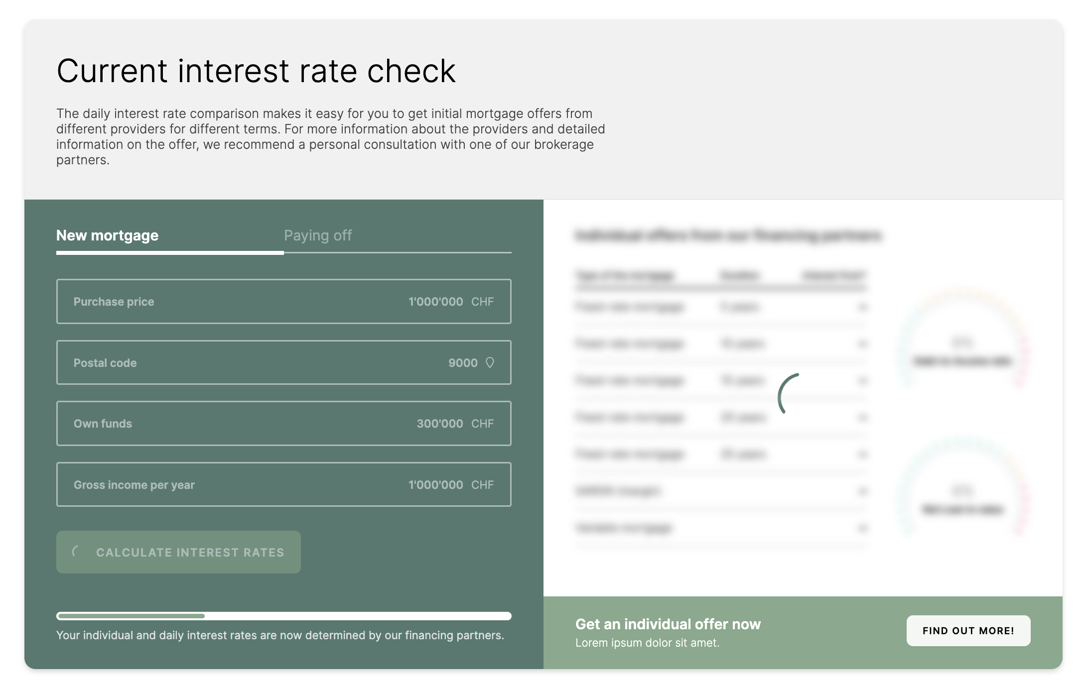Click the interest rate loading progress bar

283,616
